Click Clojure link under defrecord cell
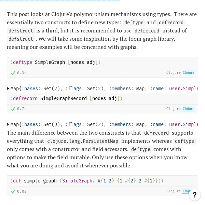 tap(188, 109)
